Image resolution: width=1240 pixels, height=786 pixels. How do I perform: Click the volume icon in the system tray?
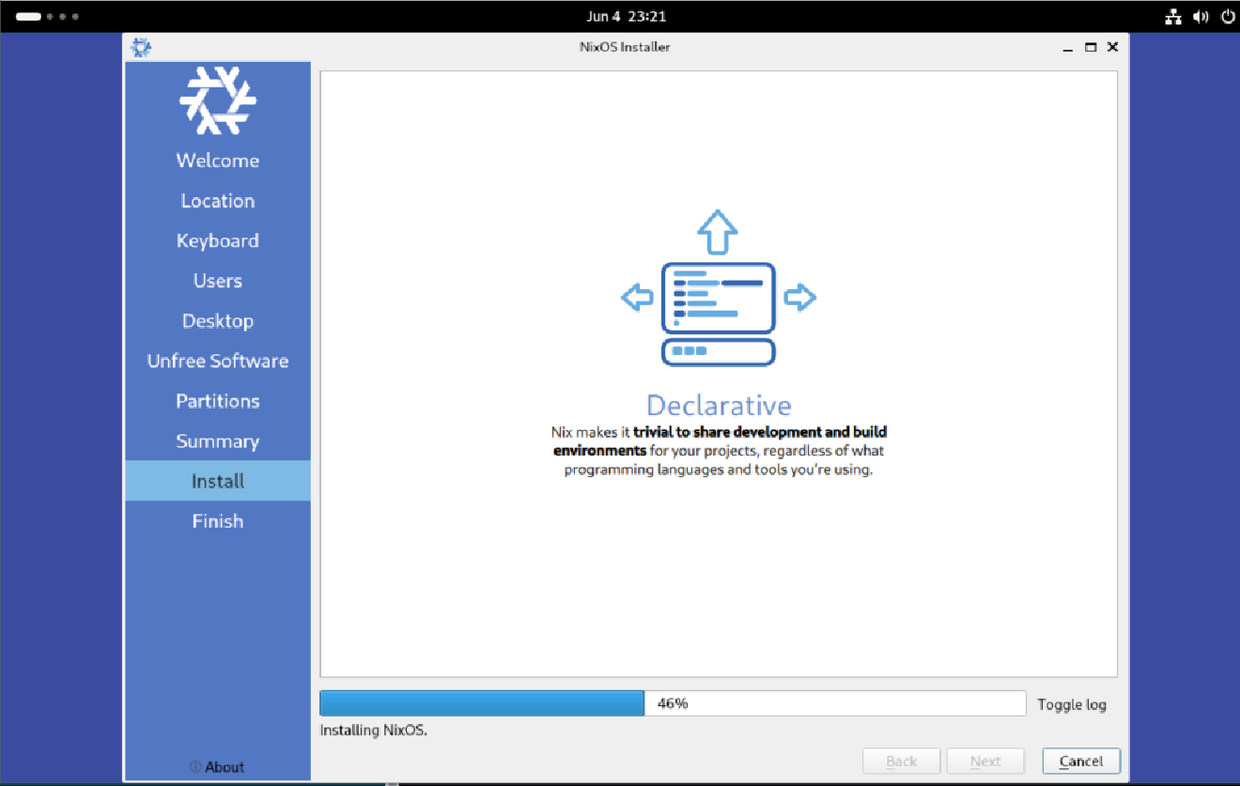[x=1201, y=16]
